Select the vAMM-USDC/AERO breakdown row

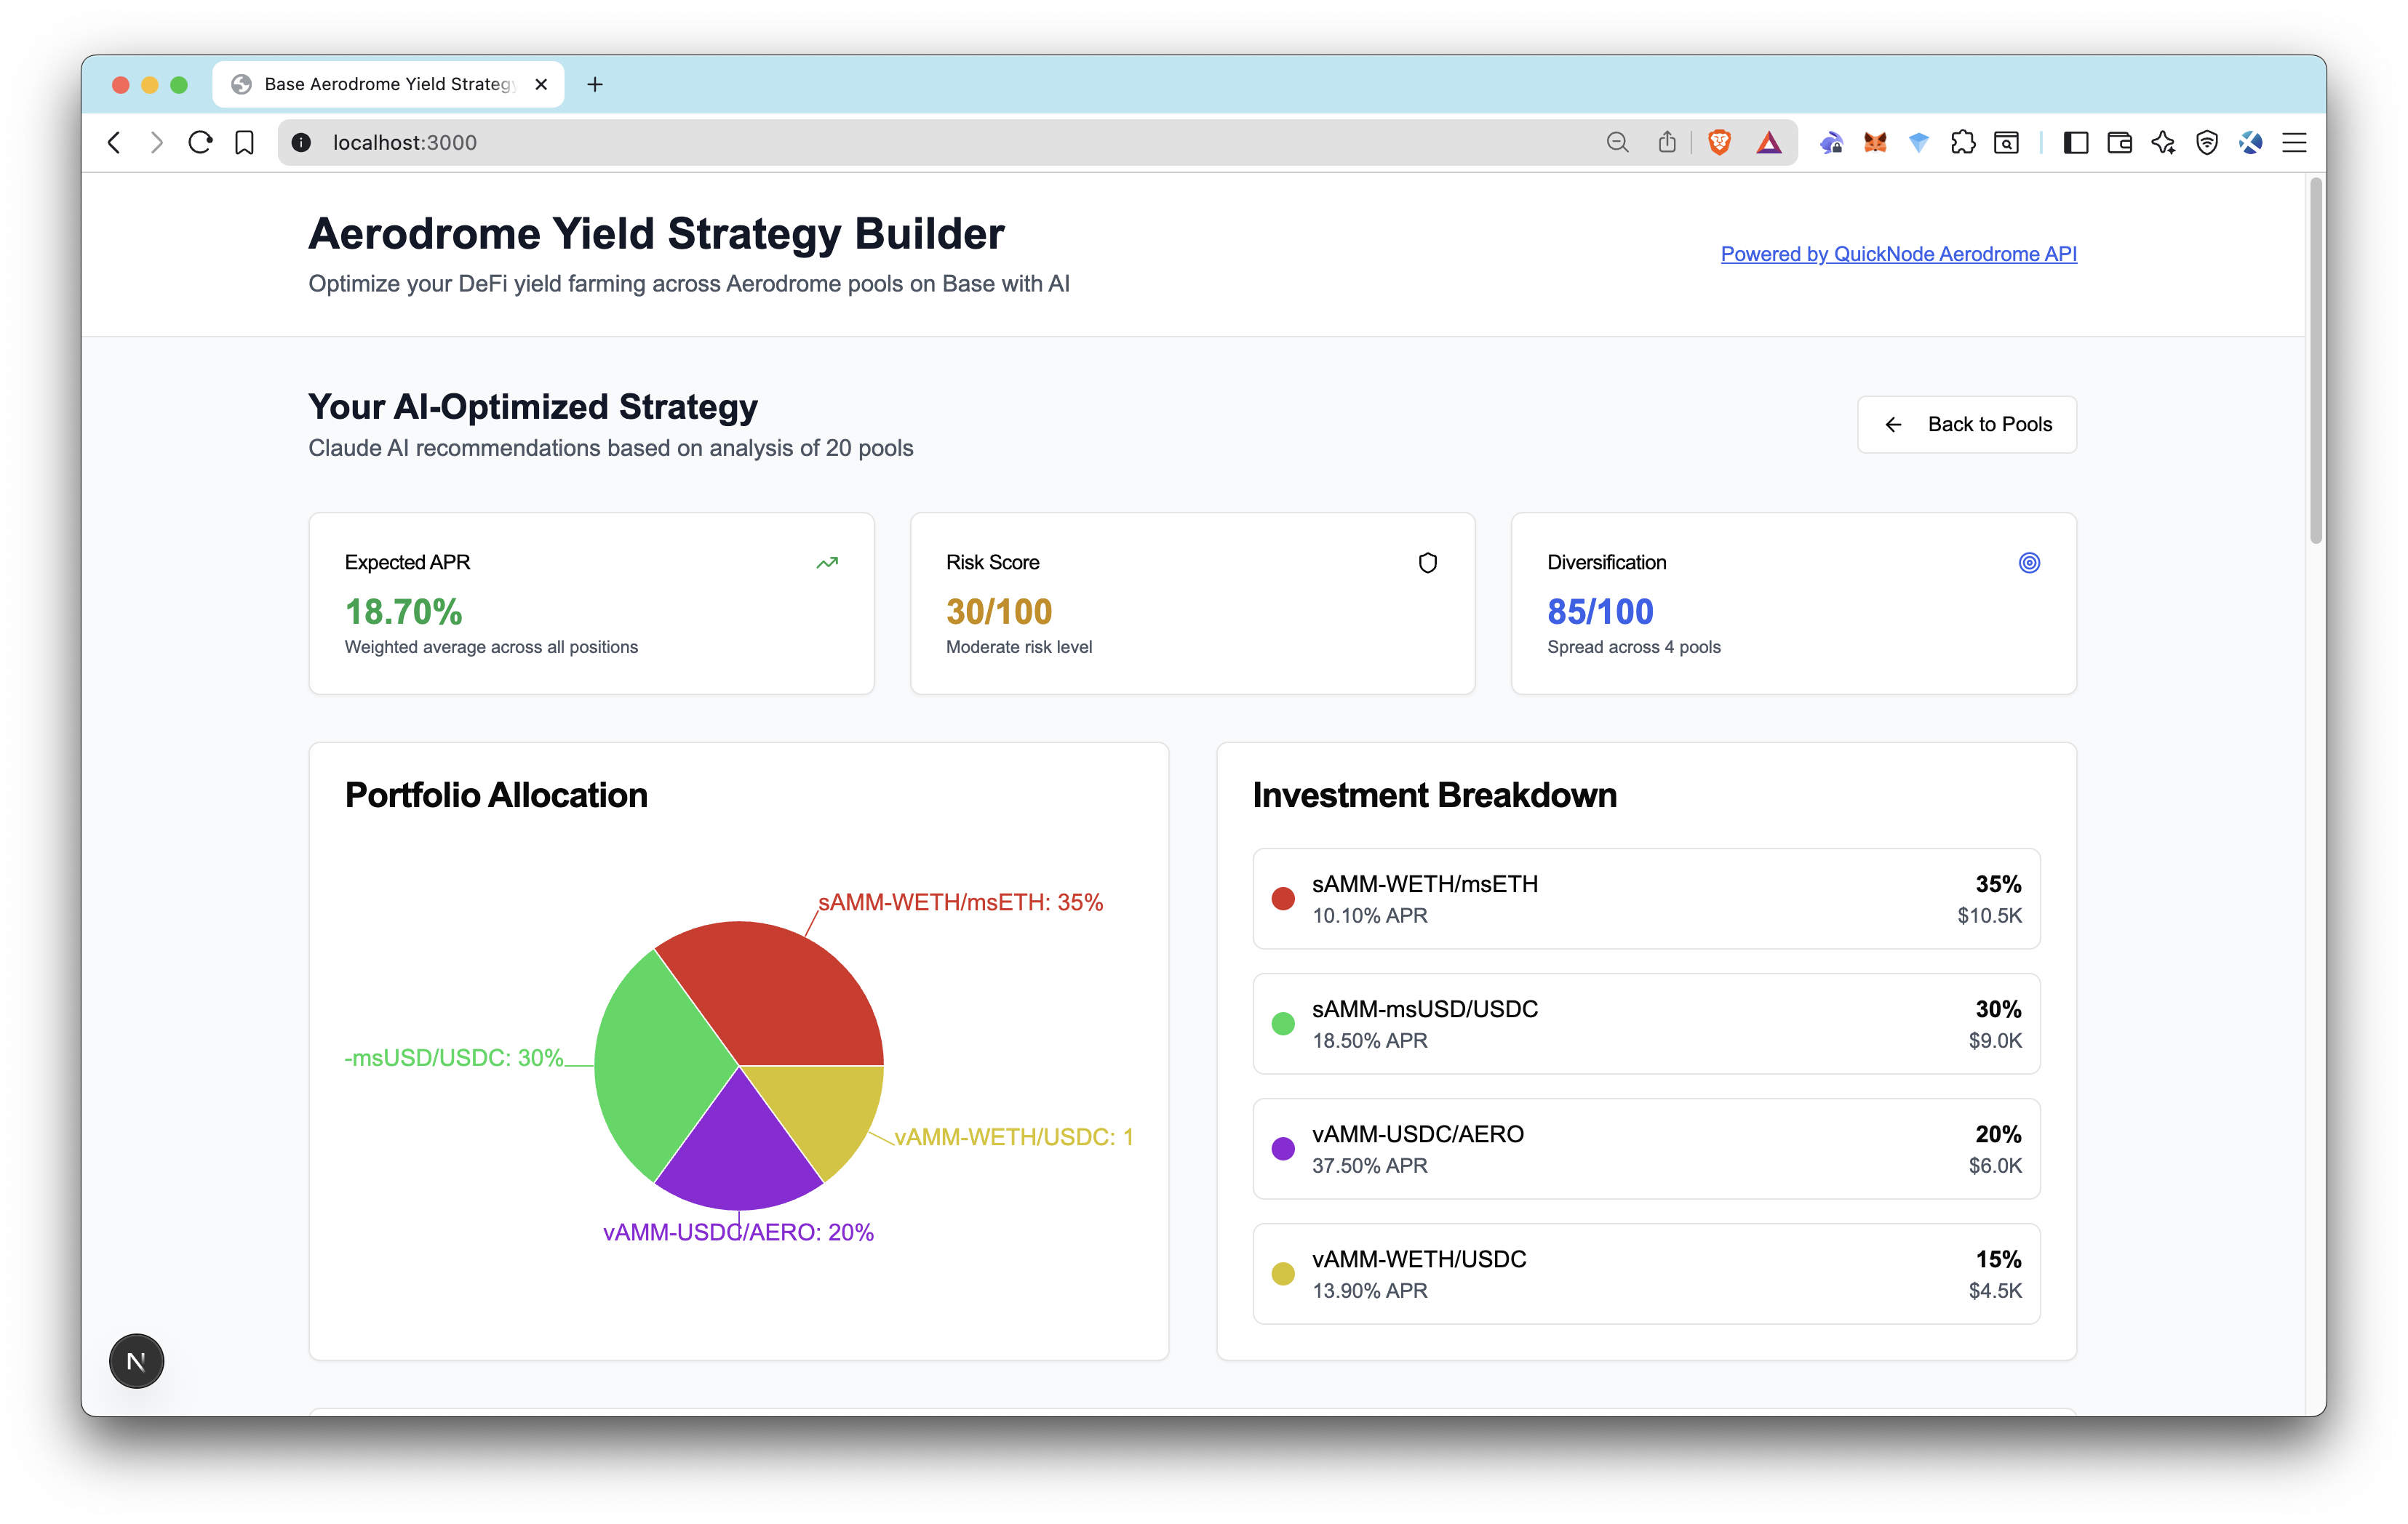click(1646, 1148)
